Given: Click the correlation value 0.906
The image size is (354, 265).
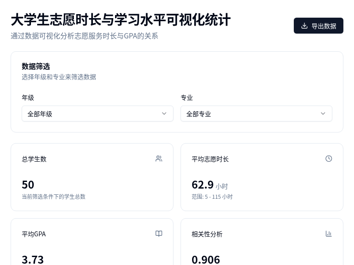Looking at the screenshot, I should point(206,260).
